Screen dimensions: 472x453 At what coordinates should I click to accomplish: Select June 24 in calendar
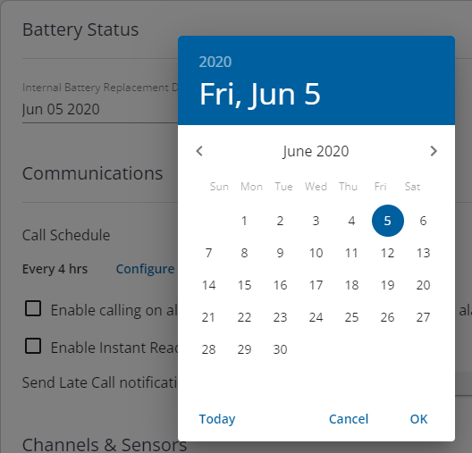pyautogui.click(x=316, y=317)
